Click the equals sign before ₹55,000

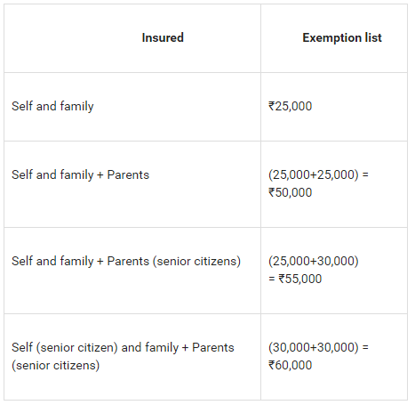click(272, 279)
